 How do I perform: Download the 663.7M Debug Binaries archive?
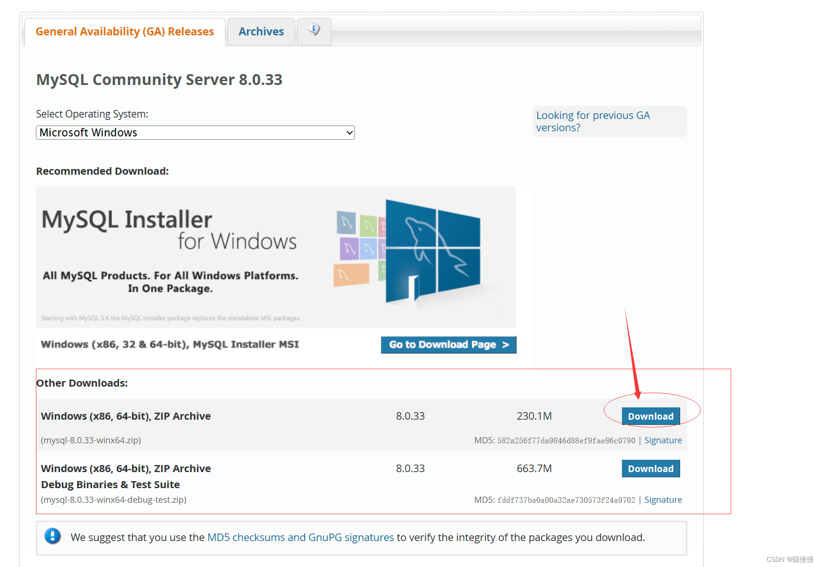click(651, 469)
